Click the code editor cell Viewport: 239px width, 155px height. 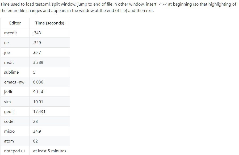coord(15,121)
